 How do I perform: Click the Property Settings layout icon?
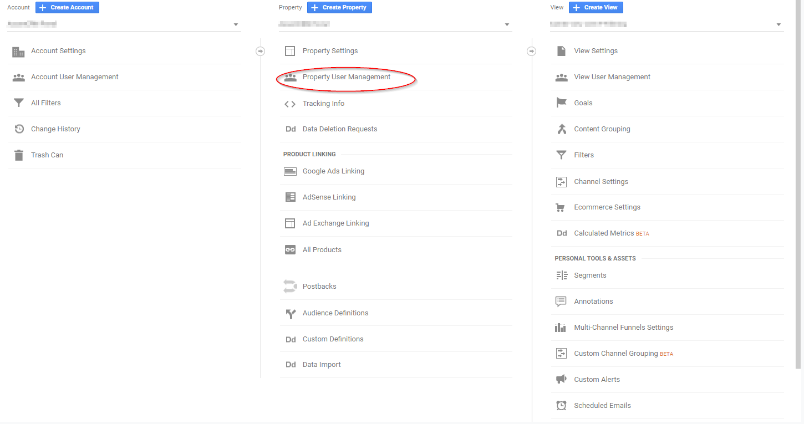pyautogui.click(x=290, y=51)
